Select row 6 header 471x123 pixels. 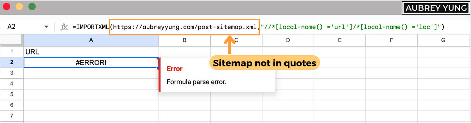pyautogui.click(x=12, y=105)
